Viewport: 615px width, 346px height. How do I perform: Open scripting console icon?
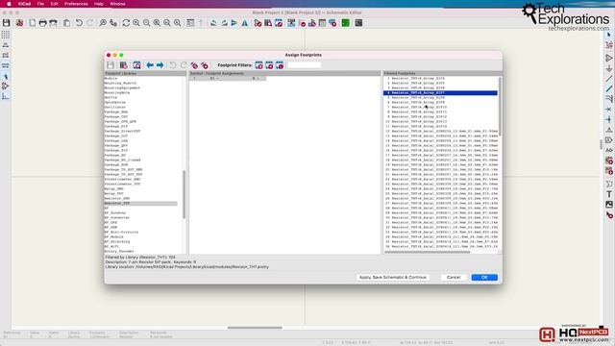(358, 23)
